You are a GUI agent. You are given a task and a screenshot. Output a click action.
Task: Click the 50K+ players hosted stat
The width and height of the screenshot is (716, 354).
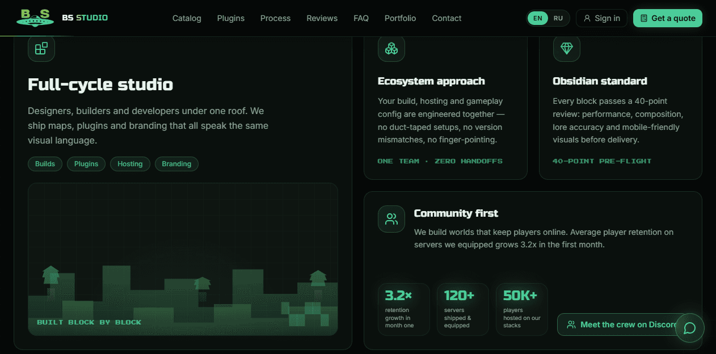tap(522, 309)
